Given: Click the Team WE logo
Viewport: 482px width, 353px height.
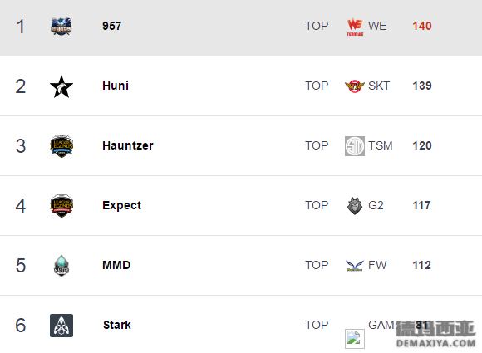Looking at the screenshot, I should tap(355, 27).
